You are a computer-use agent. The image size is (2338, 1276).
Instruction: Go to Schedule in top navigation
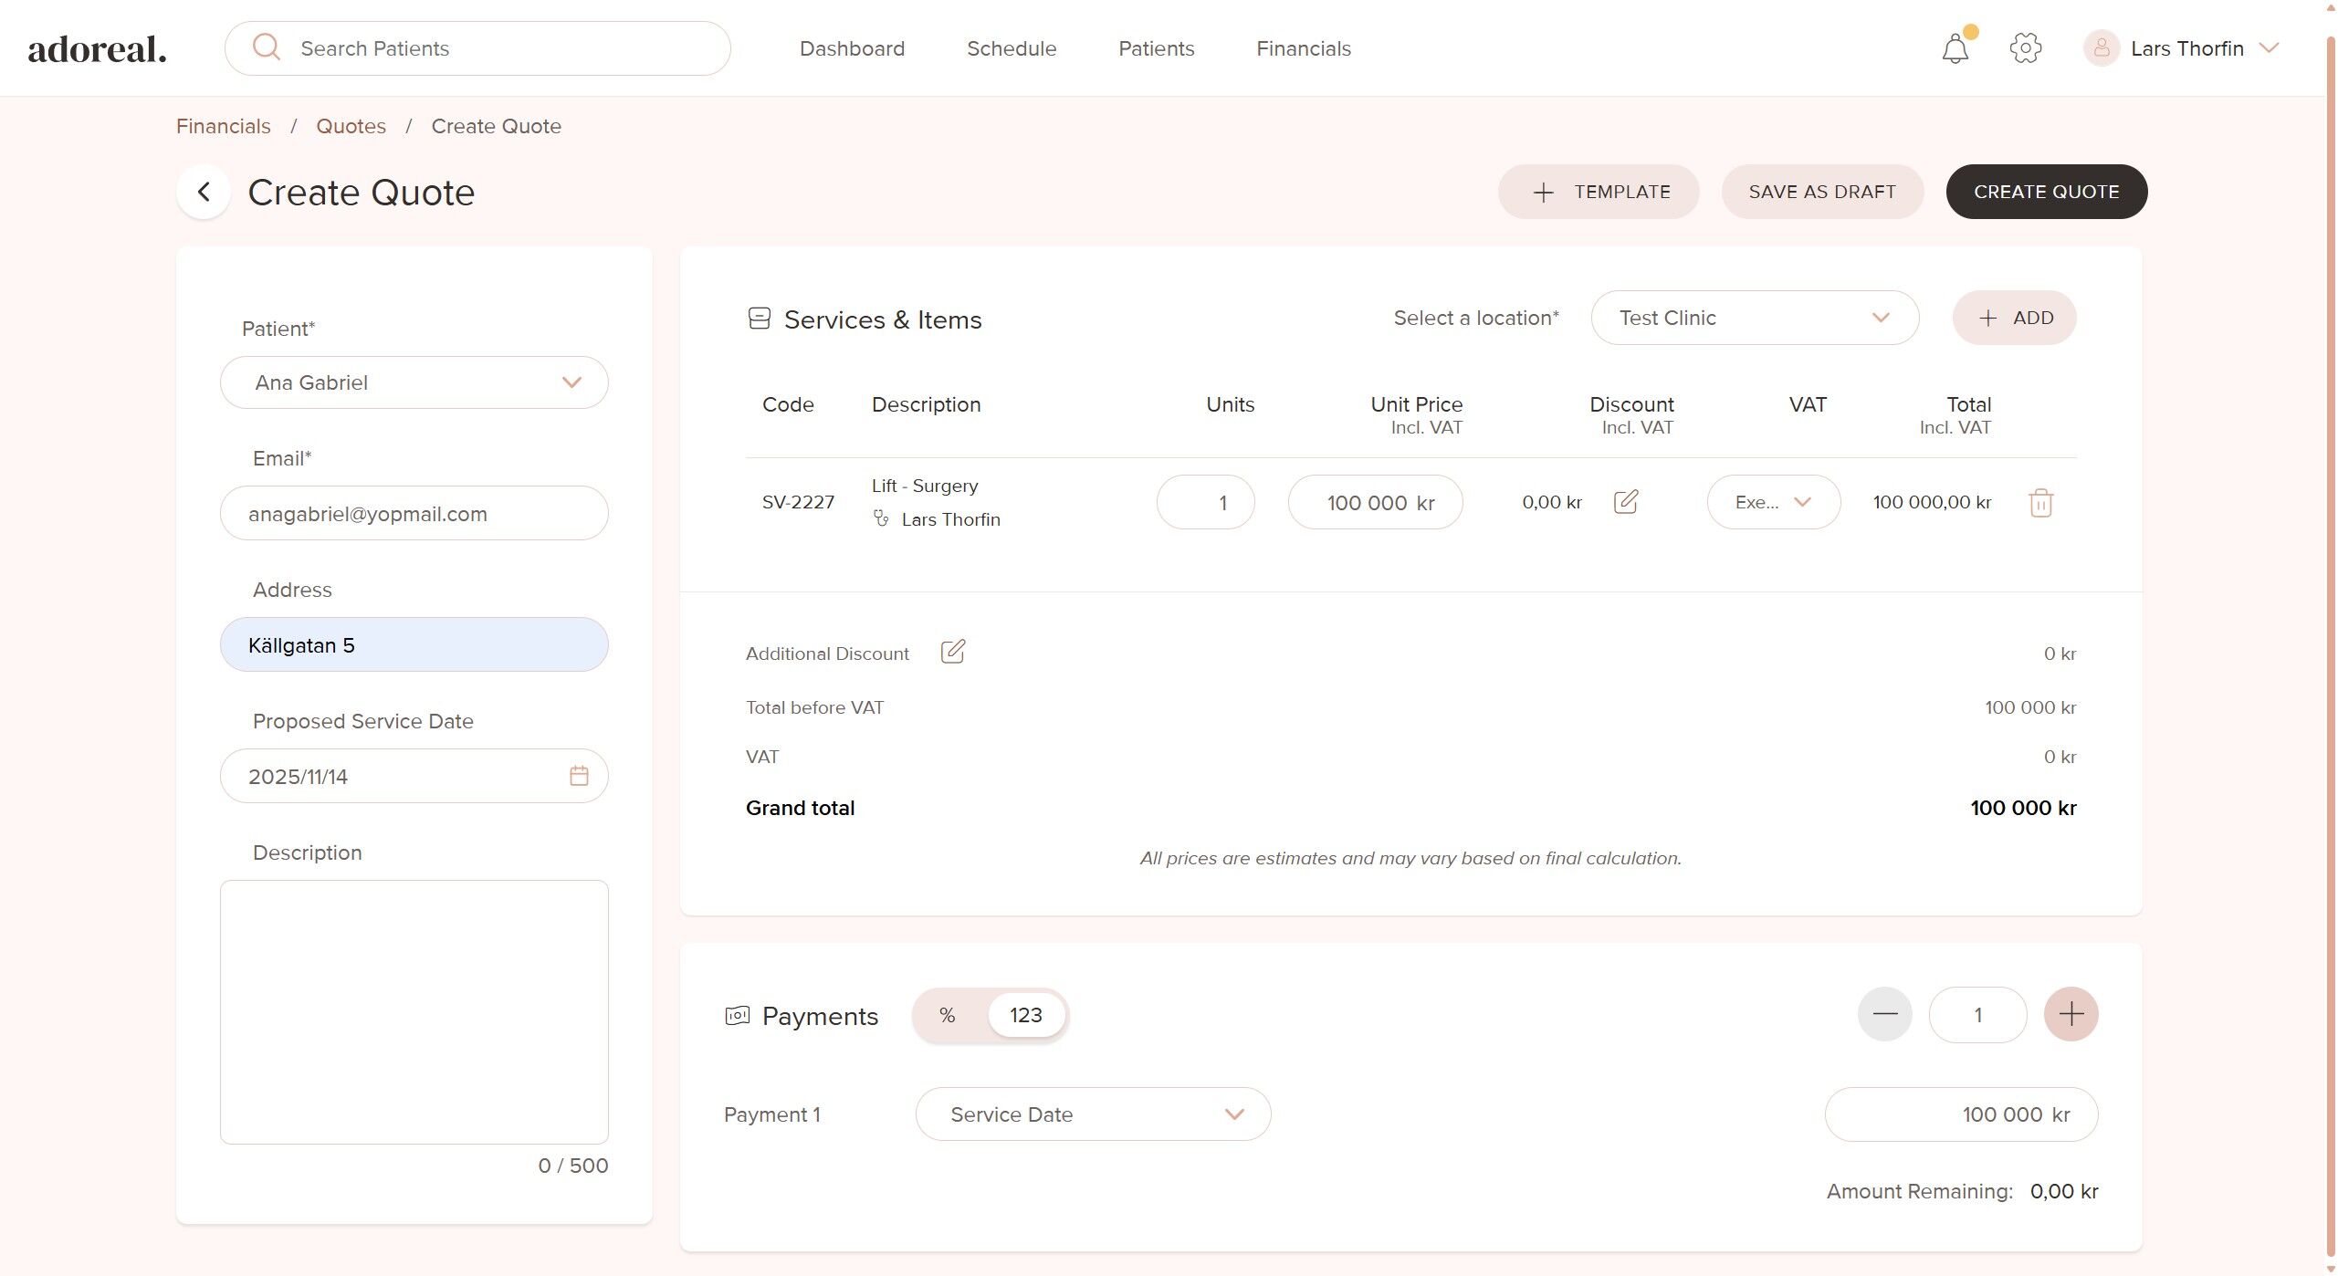pyautogui.click(x=1011, y=48)
